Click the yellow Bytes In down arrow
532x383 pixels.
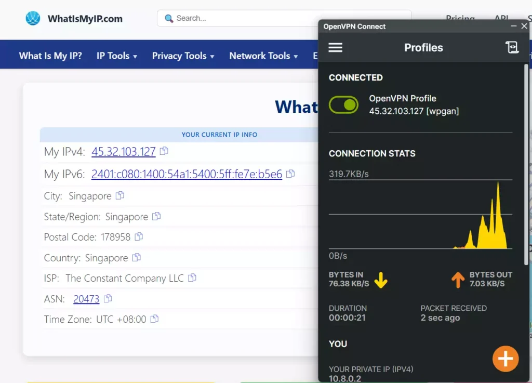[x=381, y=280]
